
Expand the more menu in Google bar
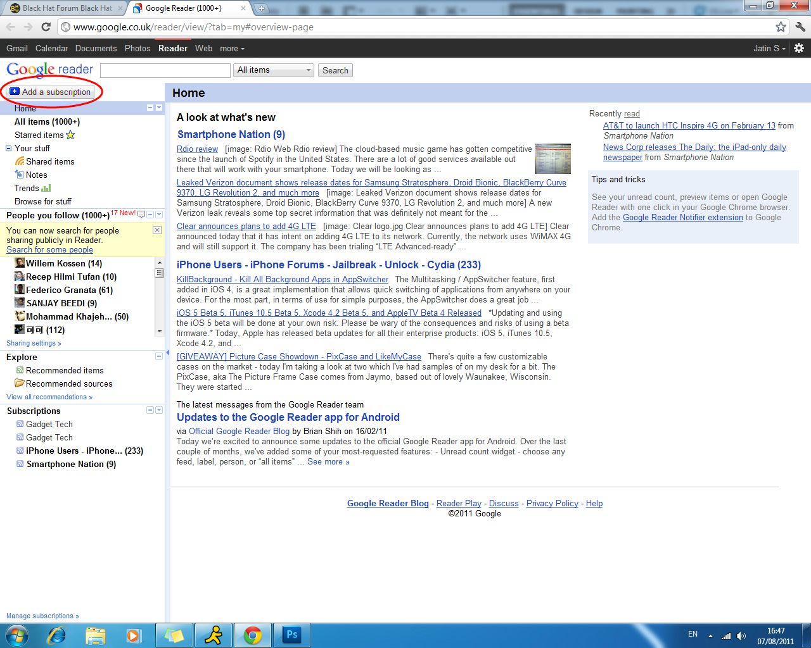click(x=232, y=48)
